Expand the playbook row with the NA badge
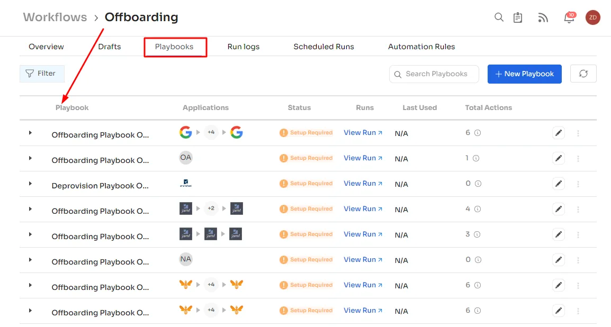This screenshot has height=327, width=611. (x=30, y=260)
